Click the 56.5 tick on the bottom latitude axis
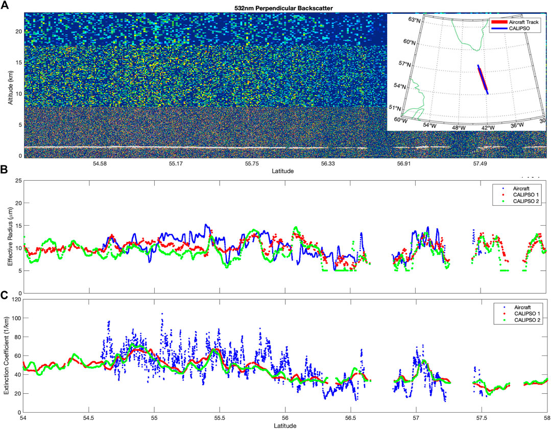 [x=350, y=418]
